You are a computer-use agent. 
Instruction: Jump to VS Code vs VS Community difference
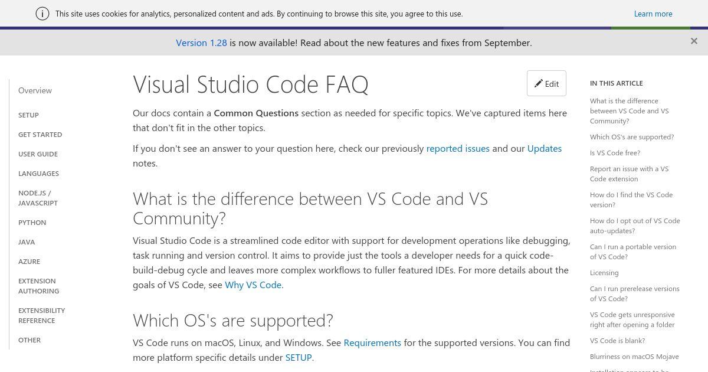629,111
